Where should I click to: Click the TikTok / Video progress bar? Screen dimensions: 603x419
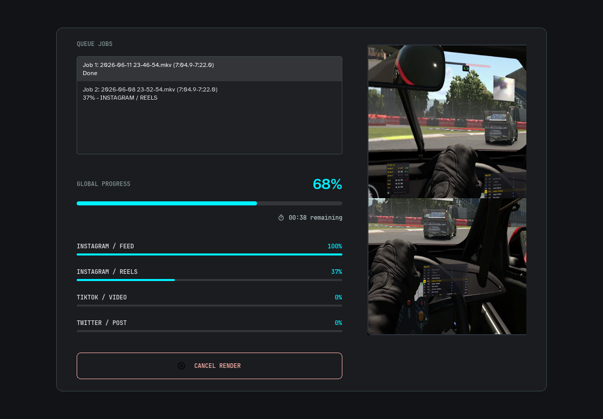(210, 306)
